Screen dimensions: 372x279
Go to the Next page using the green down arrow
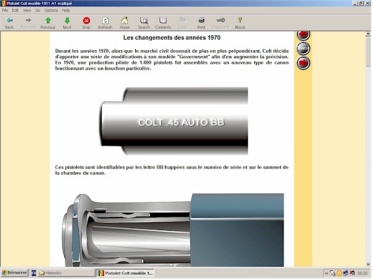(x=67, y=23)
